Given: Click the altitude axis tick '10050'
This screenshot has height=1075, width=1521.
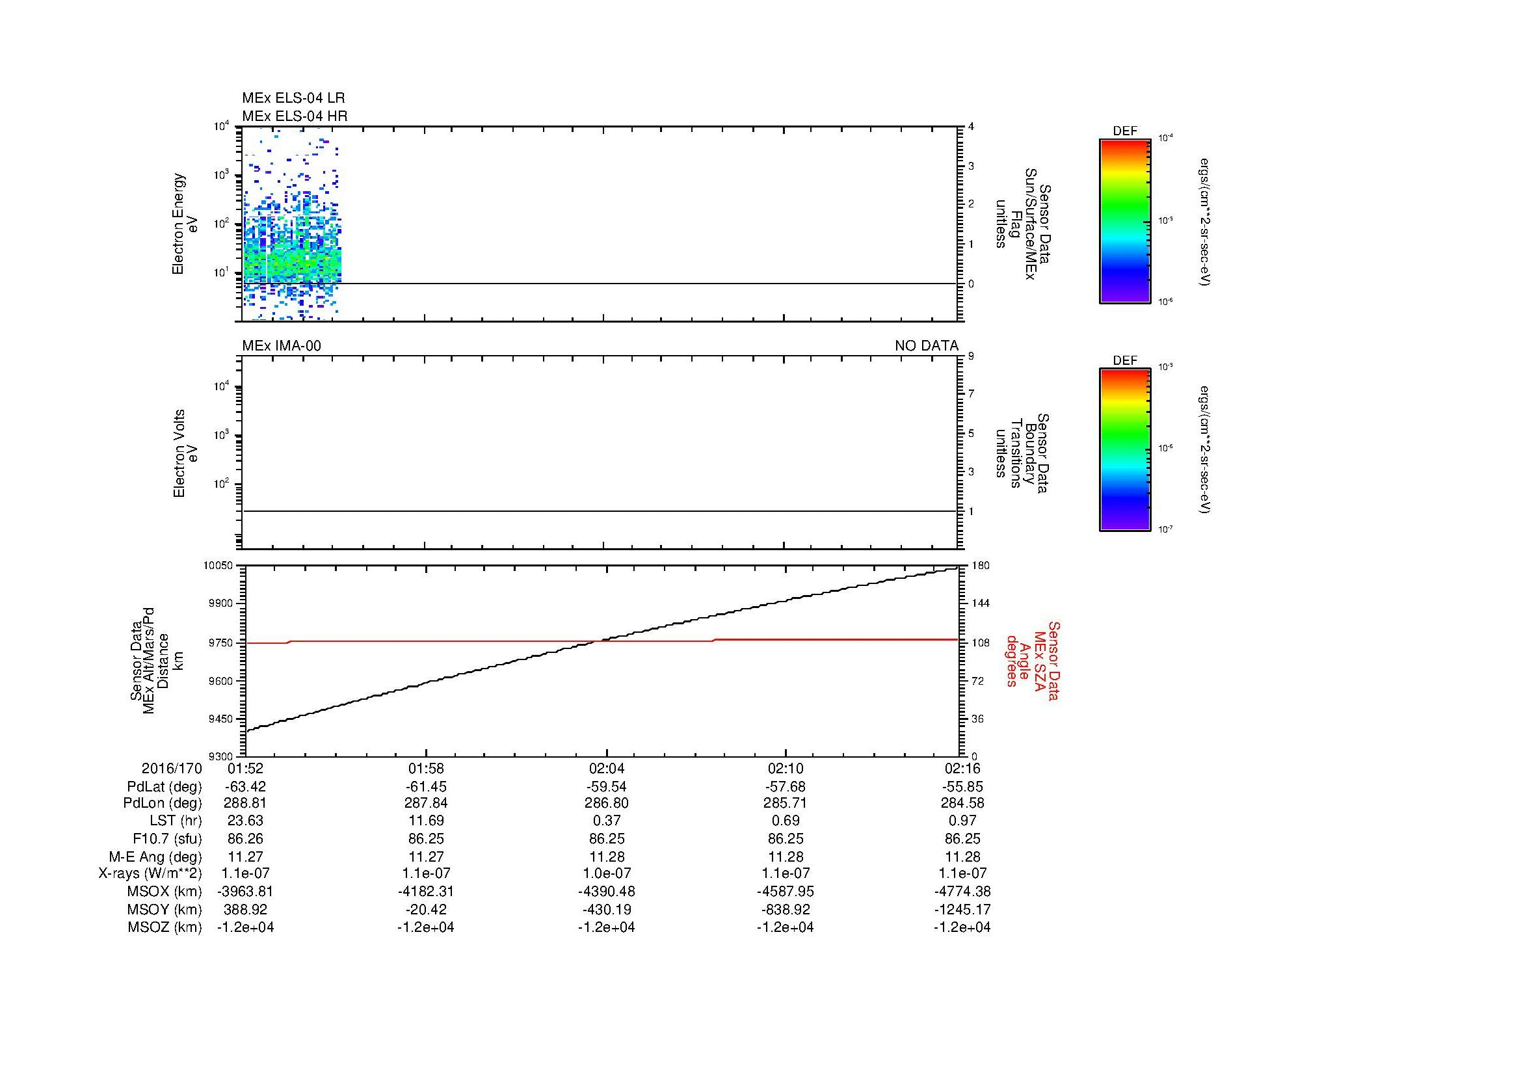Looking at the screenshot, I should [219, 565].
